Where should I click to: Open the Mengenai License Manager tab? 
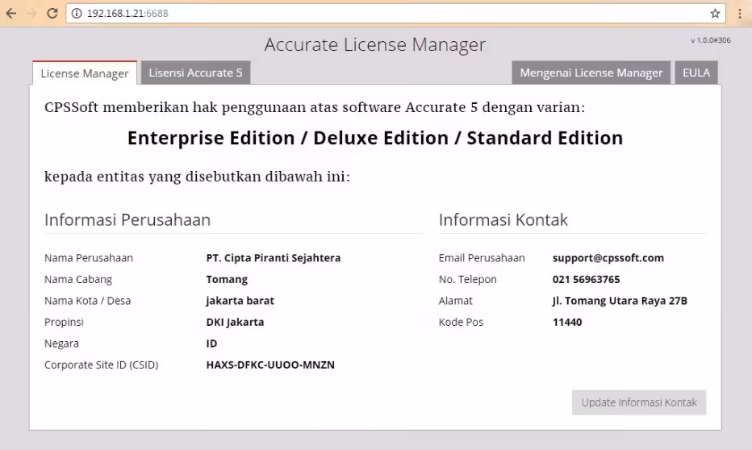click(591, 73)
